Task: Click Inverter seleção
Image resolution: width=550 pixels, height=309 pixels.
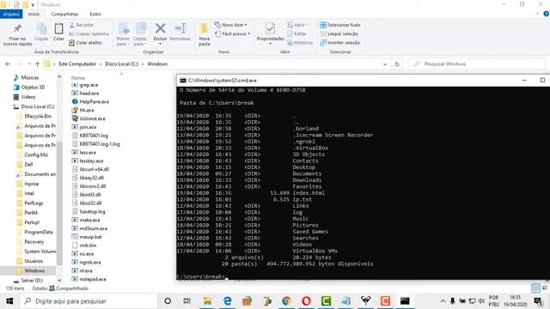Action: (340, 42)
